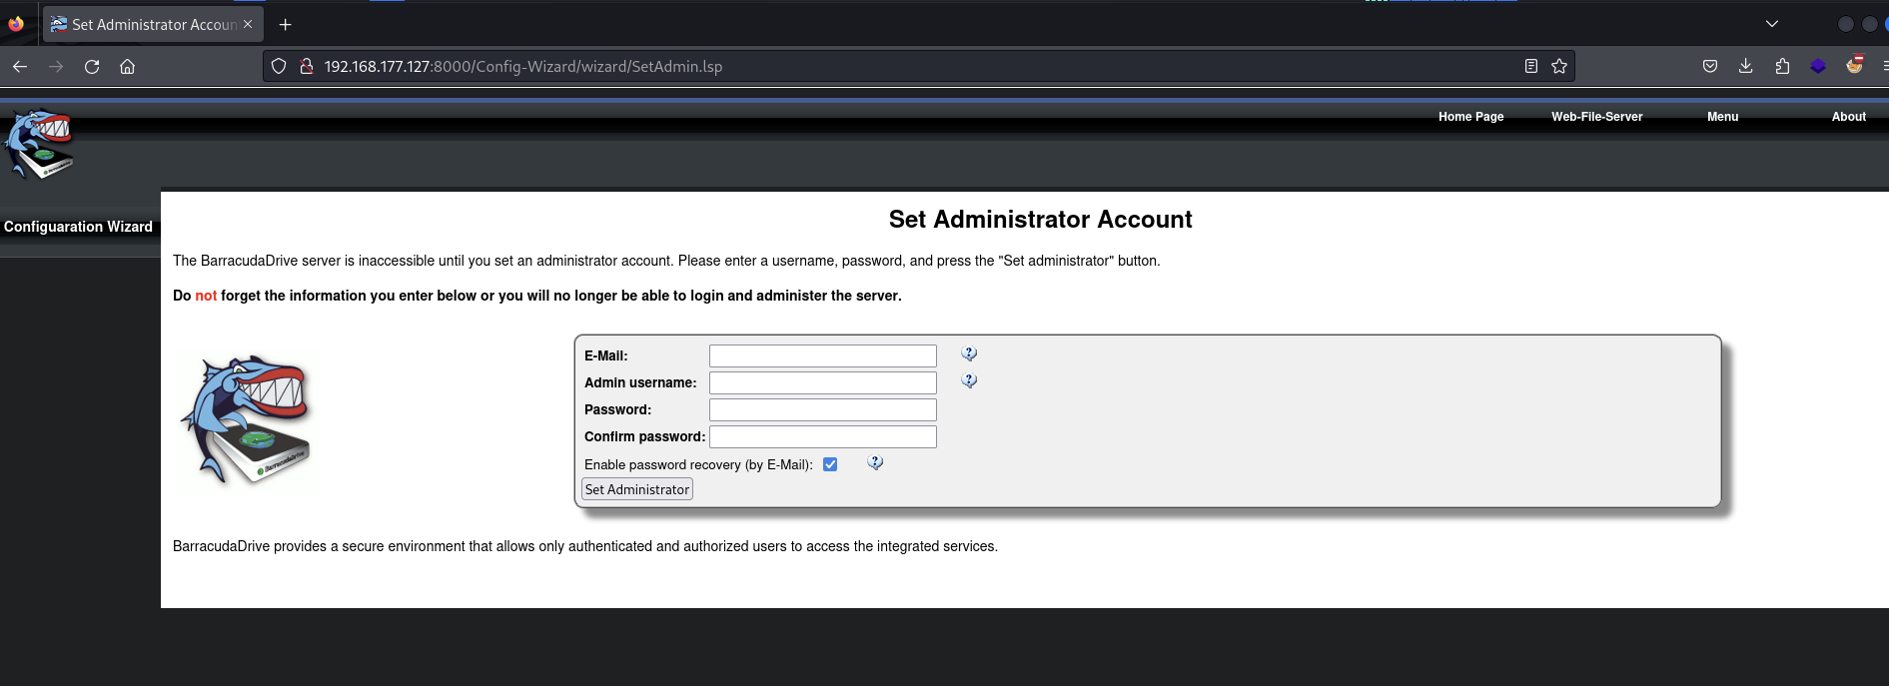Go to the Home Page link

pos(1470,117)
